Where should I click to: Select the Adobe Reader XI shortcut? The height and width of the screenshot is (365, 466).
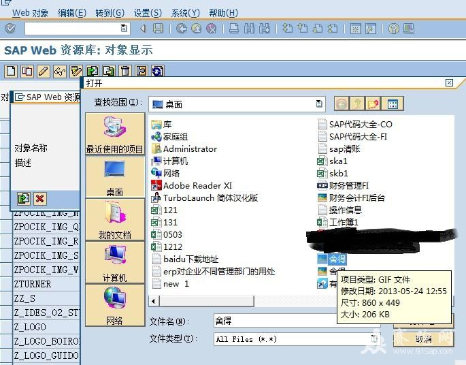[x=192, y=186]
